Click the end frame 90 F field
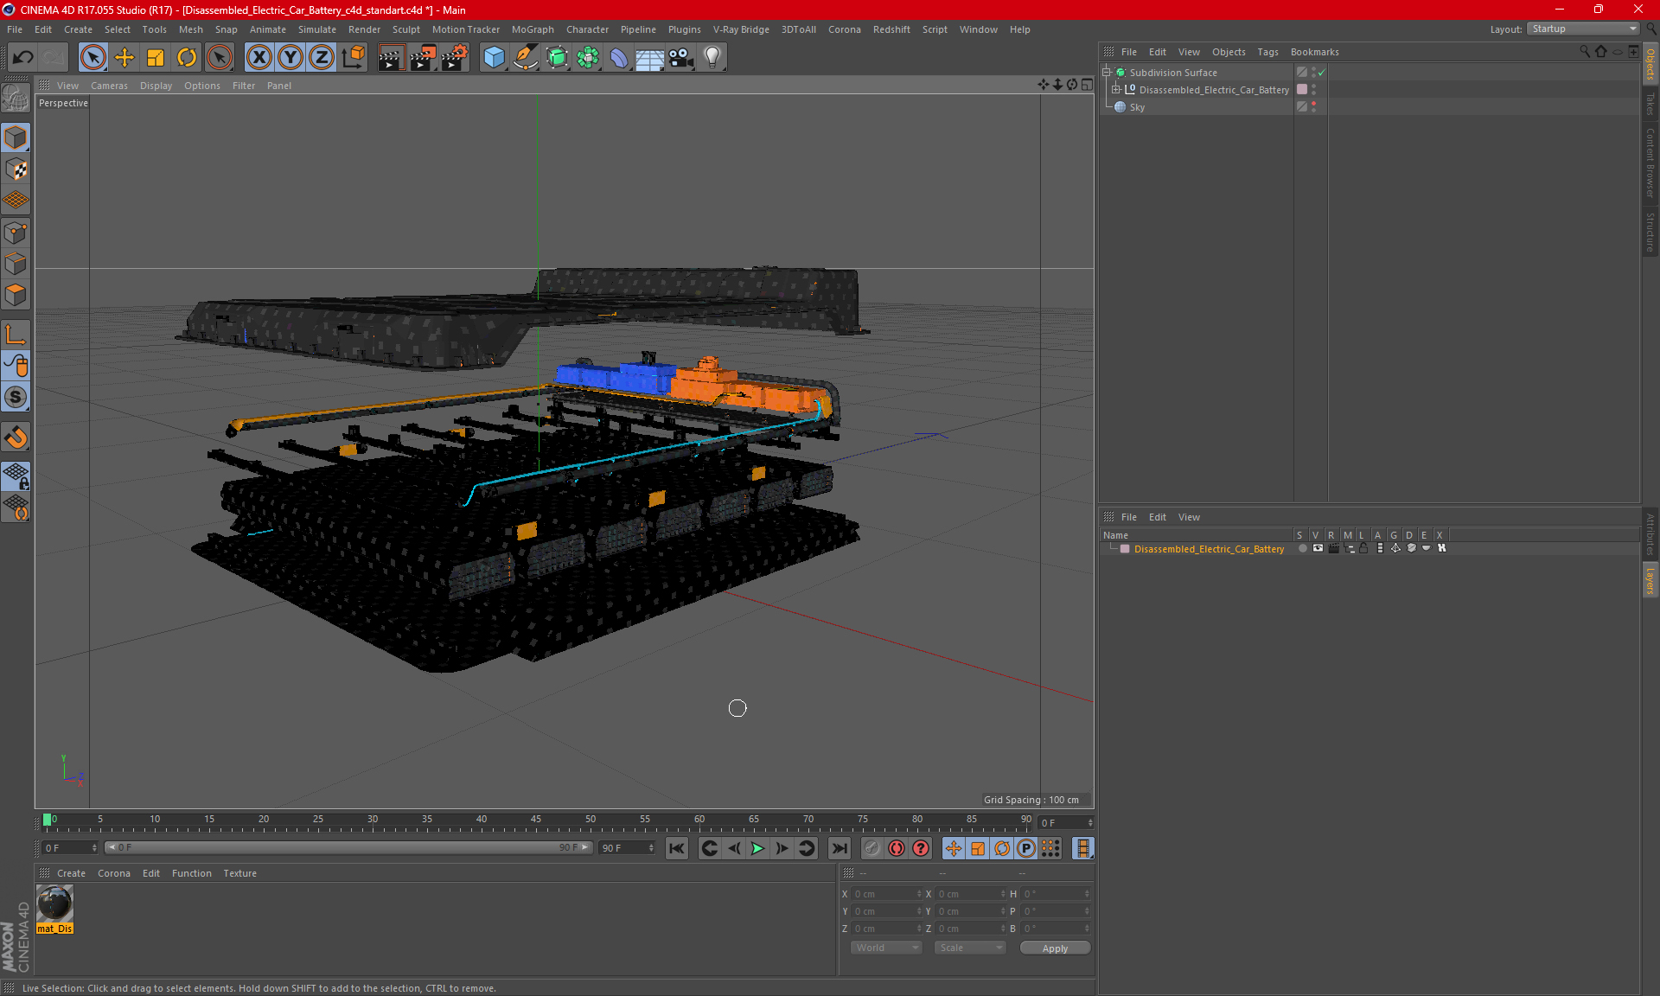This screenshot has width=1660, height=996. (627, 848)
